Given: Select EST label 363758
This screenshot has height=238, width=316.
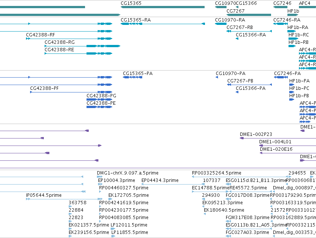Looking at the screenshot, I should click(77, 203).
